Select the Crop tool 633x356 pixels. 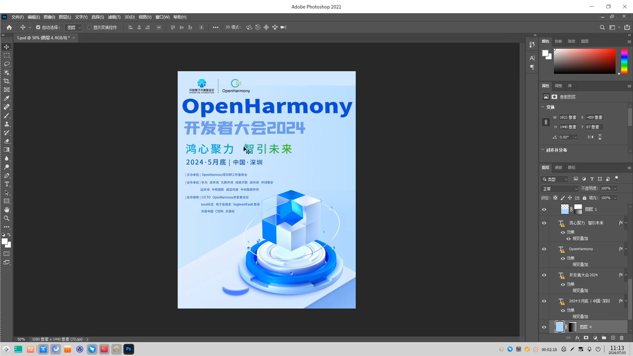(x=7, y=80)
